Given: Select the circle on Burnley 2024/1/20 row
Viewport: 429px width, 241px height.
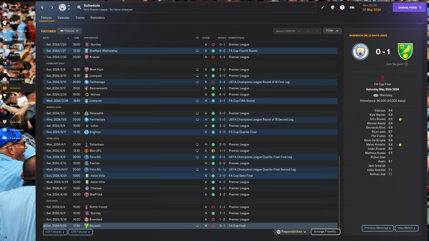Looking at the screenshot, I should click(x=44, y=45).
